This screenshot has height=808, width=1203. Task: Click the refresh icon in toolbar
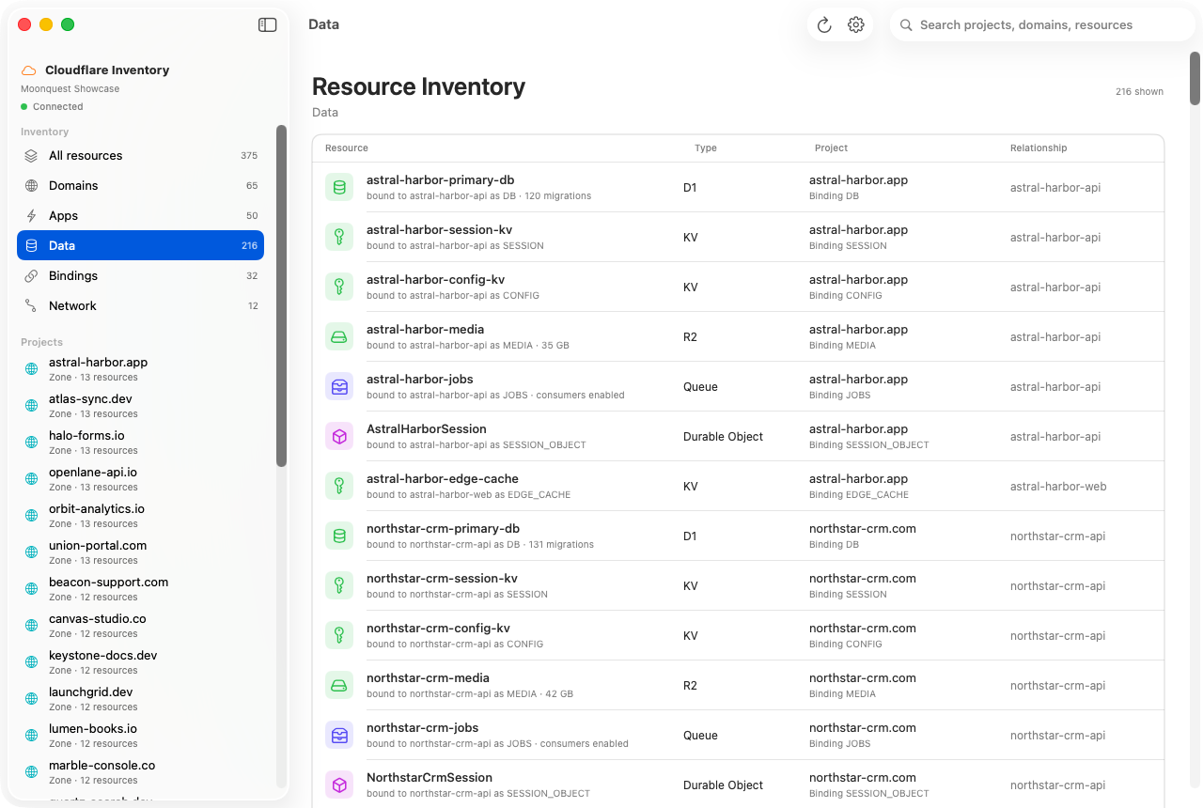(824, 25)
